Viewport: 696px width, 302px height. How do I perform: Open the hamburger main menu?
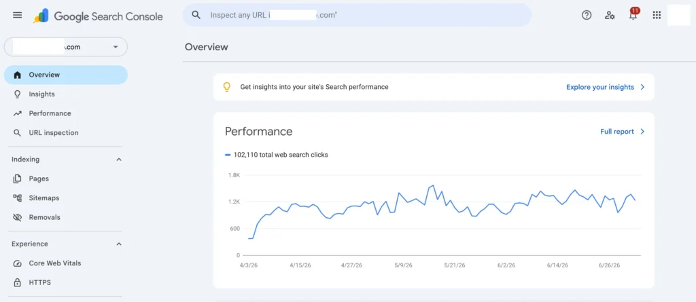tap(17, 15)
